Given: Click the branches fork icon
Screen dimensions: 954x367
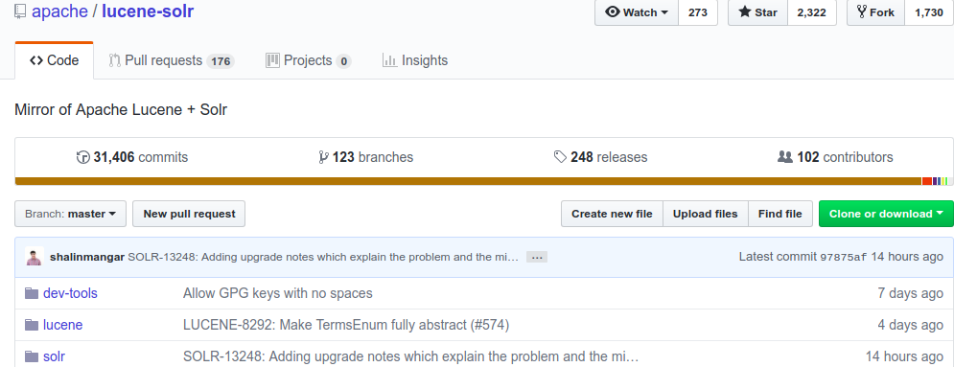Looking at the screenshot, I should click(x=323, y=157).
